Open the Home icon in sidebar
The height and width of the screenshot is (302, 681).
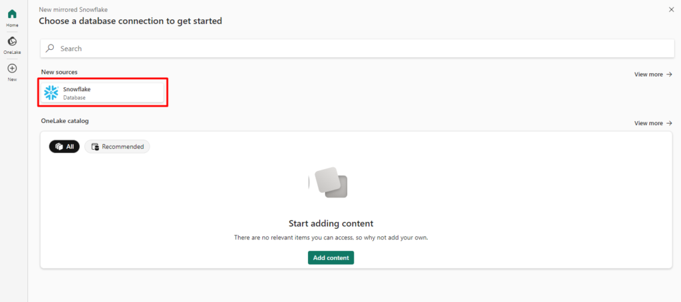[12, 14]
